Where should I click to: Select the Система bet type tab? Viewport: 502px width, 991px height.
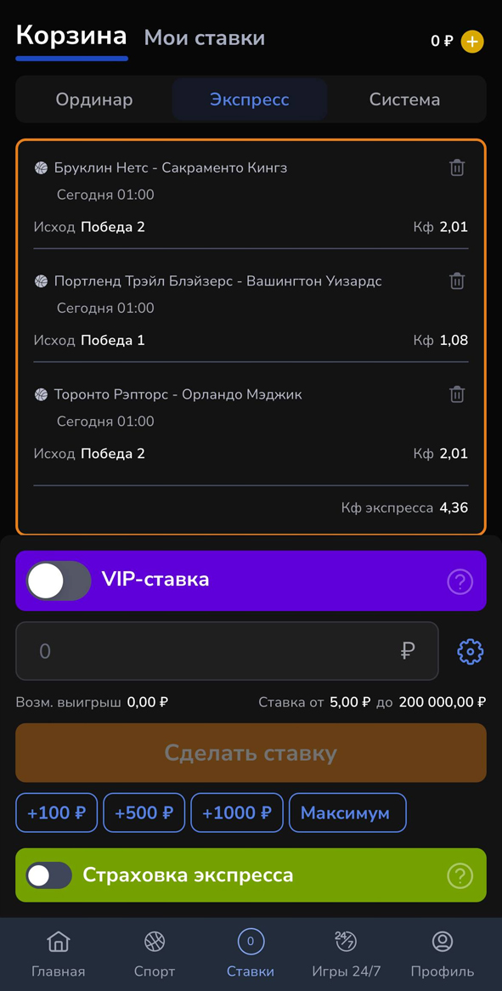pos(404,99)
